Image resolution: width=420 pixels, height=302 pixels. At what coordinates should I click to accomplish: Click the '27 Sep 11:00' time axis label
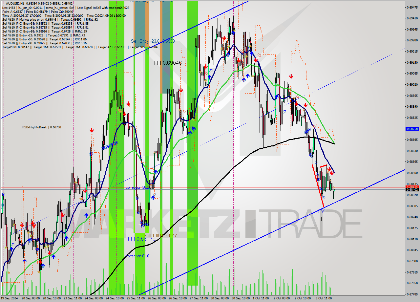click(199, 299)
